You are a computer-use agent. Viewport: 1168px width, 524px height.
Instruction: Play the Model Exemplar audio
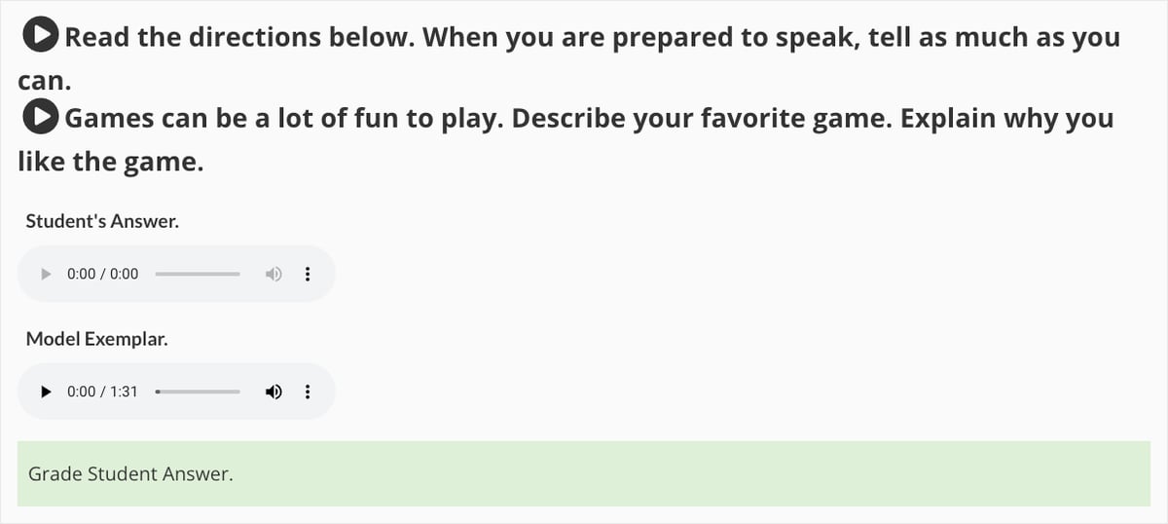(45, 392)
